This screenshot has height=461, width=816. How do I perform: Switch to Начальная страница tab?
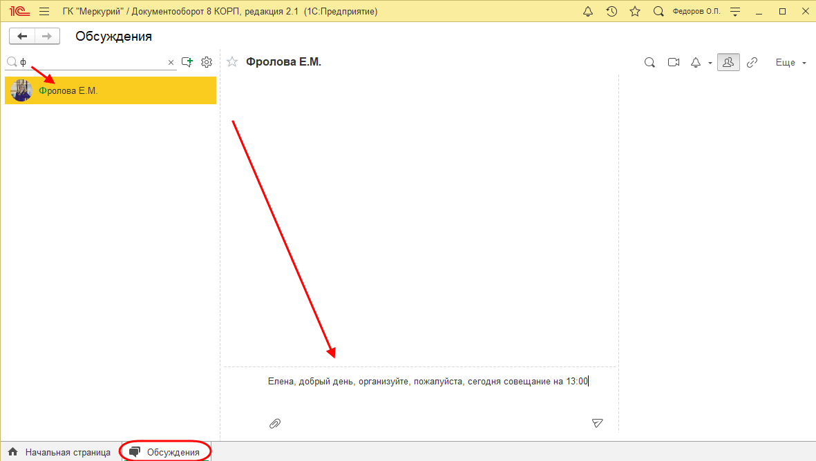59,452
